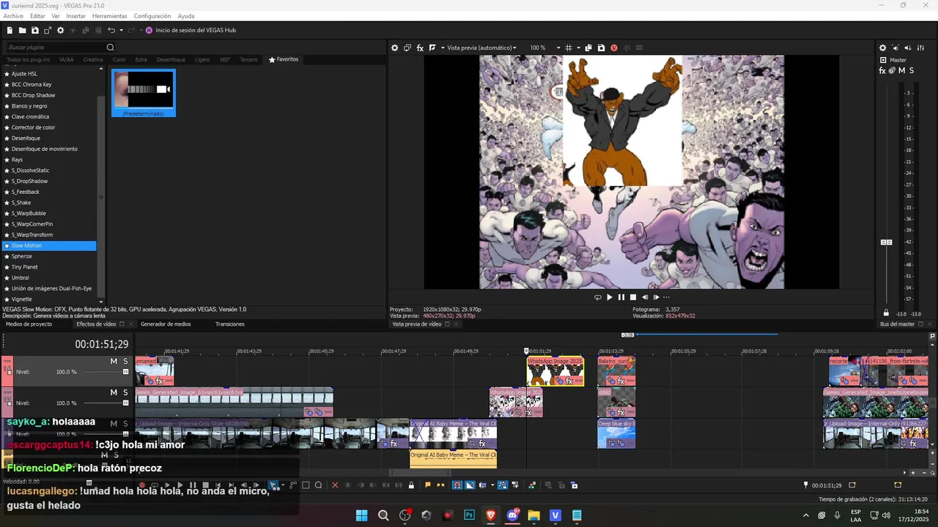Select Todos los plug-ins filter tab

[x=28, y=59]
